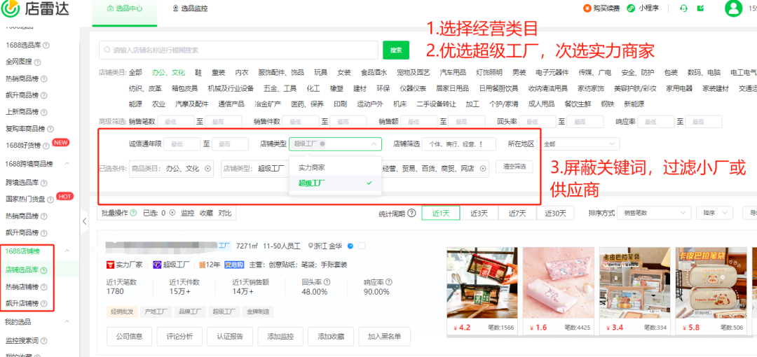Remove the 超级工厂 tag in 店铺类型
The height and width of the screenshot is (357, 757).
322,143
